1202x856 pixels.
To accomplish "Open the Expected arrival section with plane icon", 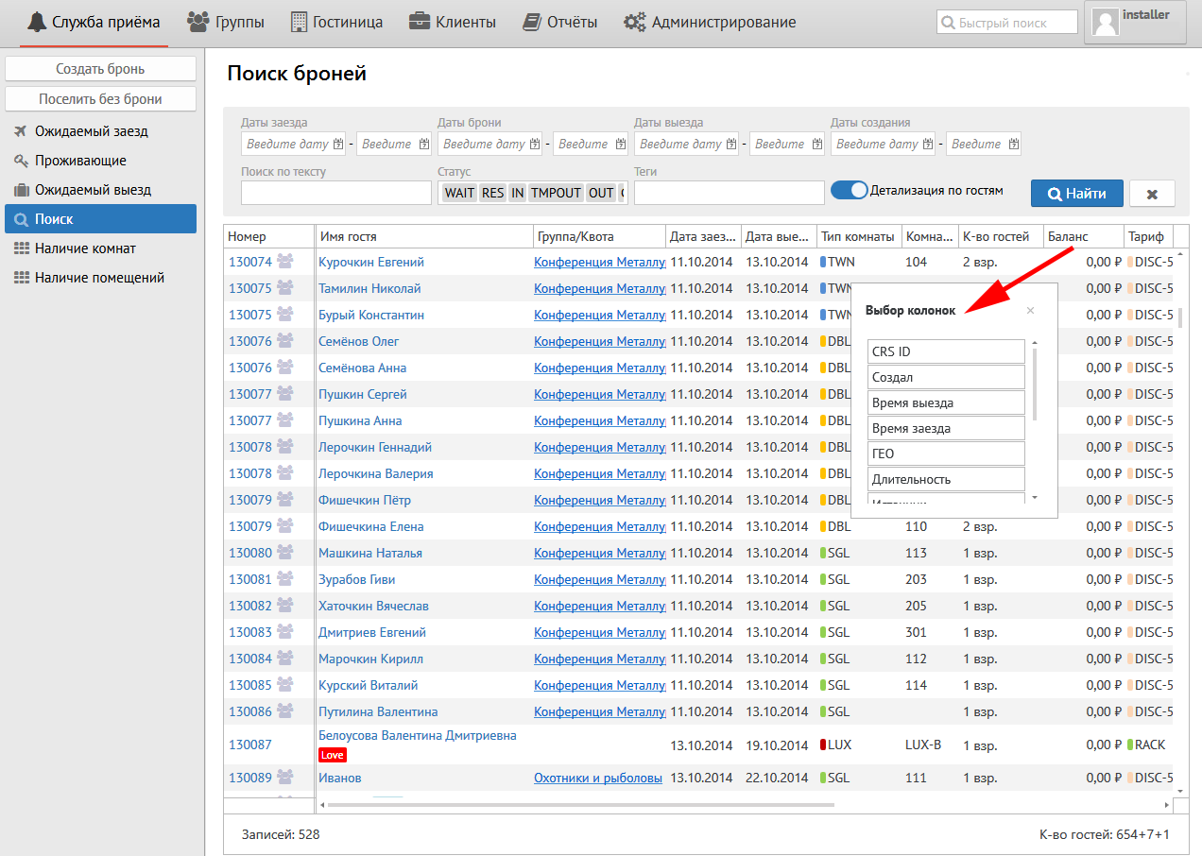I will pyautogui.click(x=92, y=131).
